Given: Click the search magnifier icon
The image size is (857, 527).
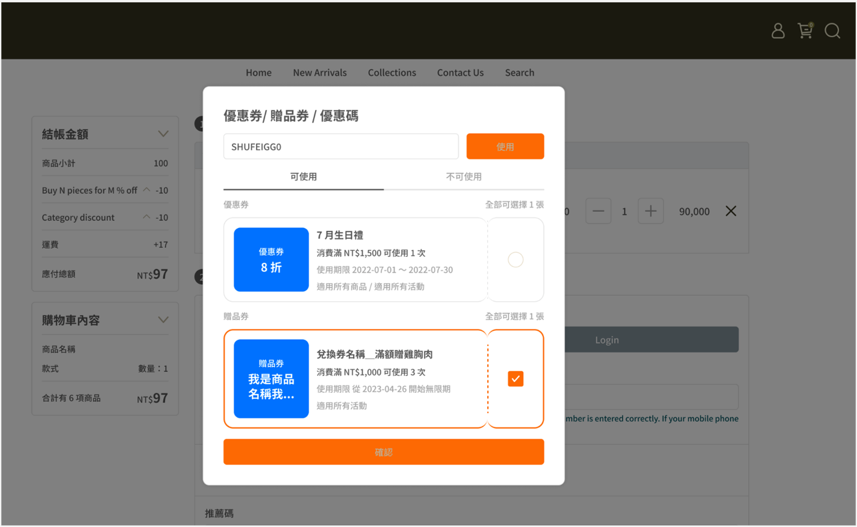Looking at the screenshot, I should [x=832, y=31].
